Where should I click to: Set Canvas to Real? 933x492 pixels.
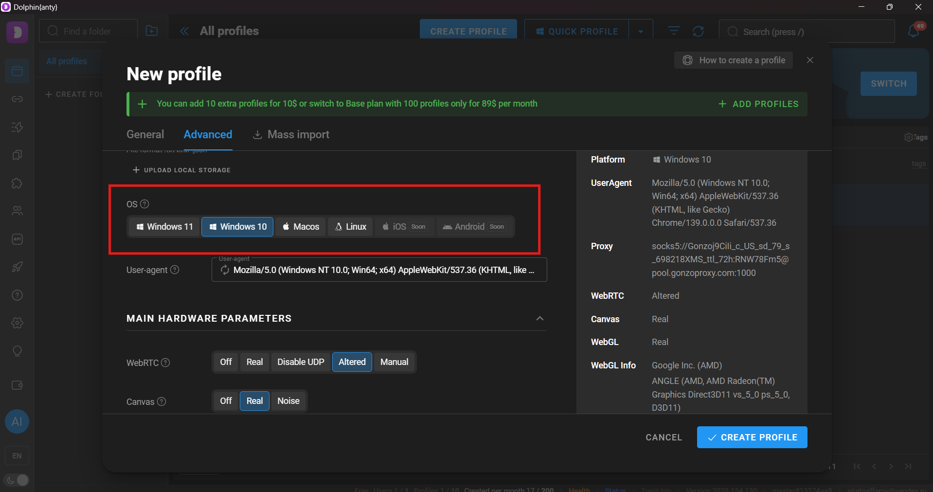pyautogui.click(x=254, y=401)
